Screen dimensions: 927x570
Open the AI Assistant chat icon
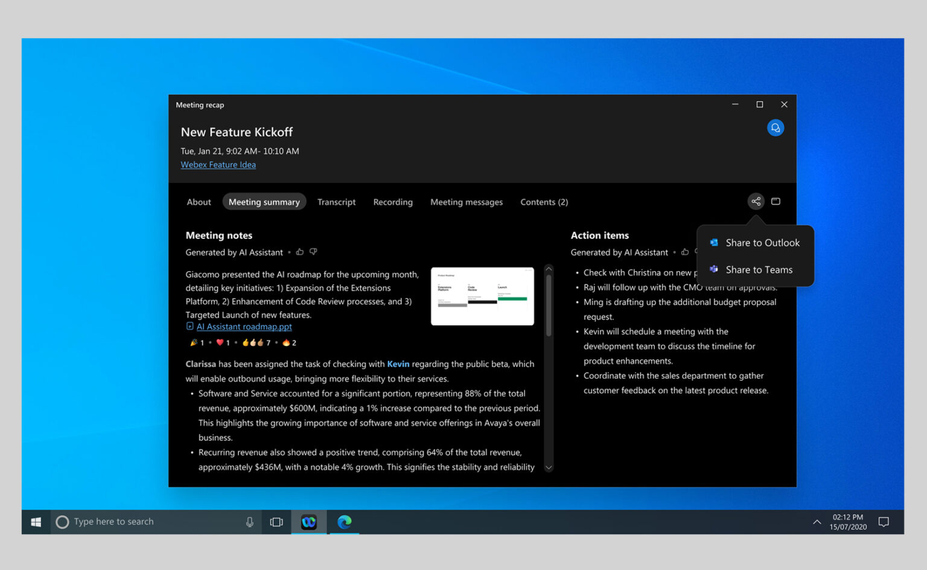point(775,128)
